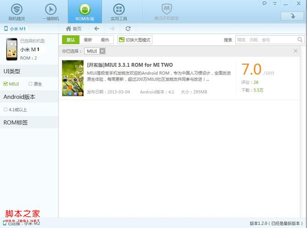Screen dimensions: 307x228
Task: Click the selected phone thumbnail image
Action: (x=12, y=49)
